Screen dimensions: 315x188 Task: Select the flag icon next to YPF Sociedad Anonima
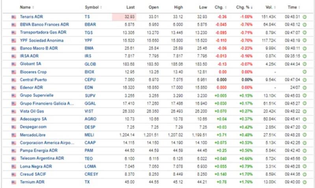click(x=14, y=41)
